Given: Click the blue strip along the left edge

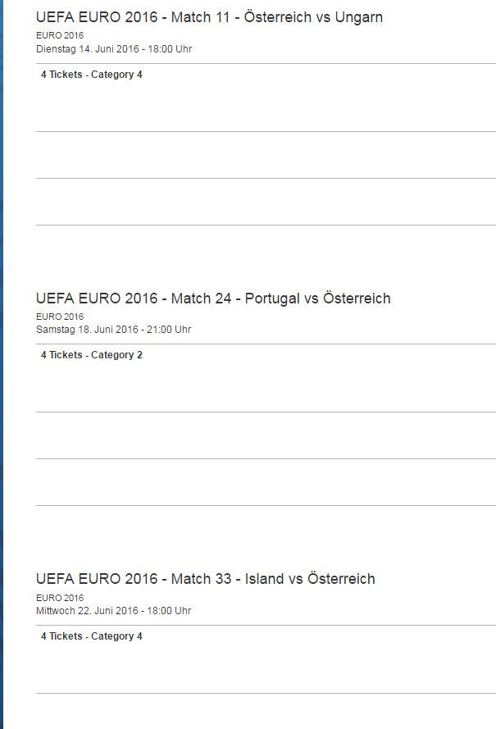Looking at the screenshot, I should coord(2,364).
